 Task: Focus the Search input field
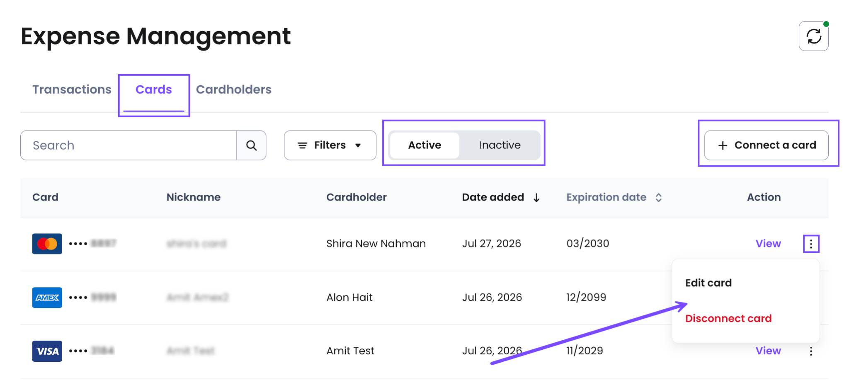(x=129, y=145)
